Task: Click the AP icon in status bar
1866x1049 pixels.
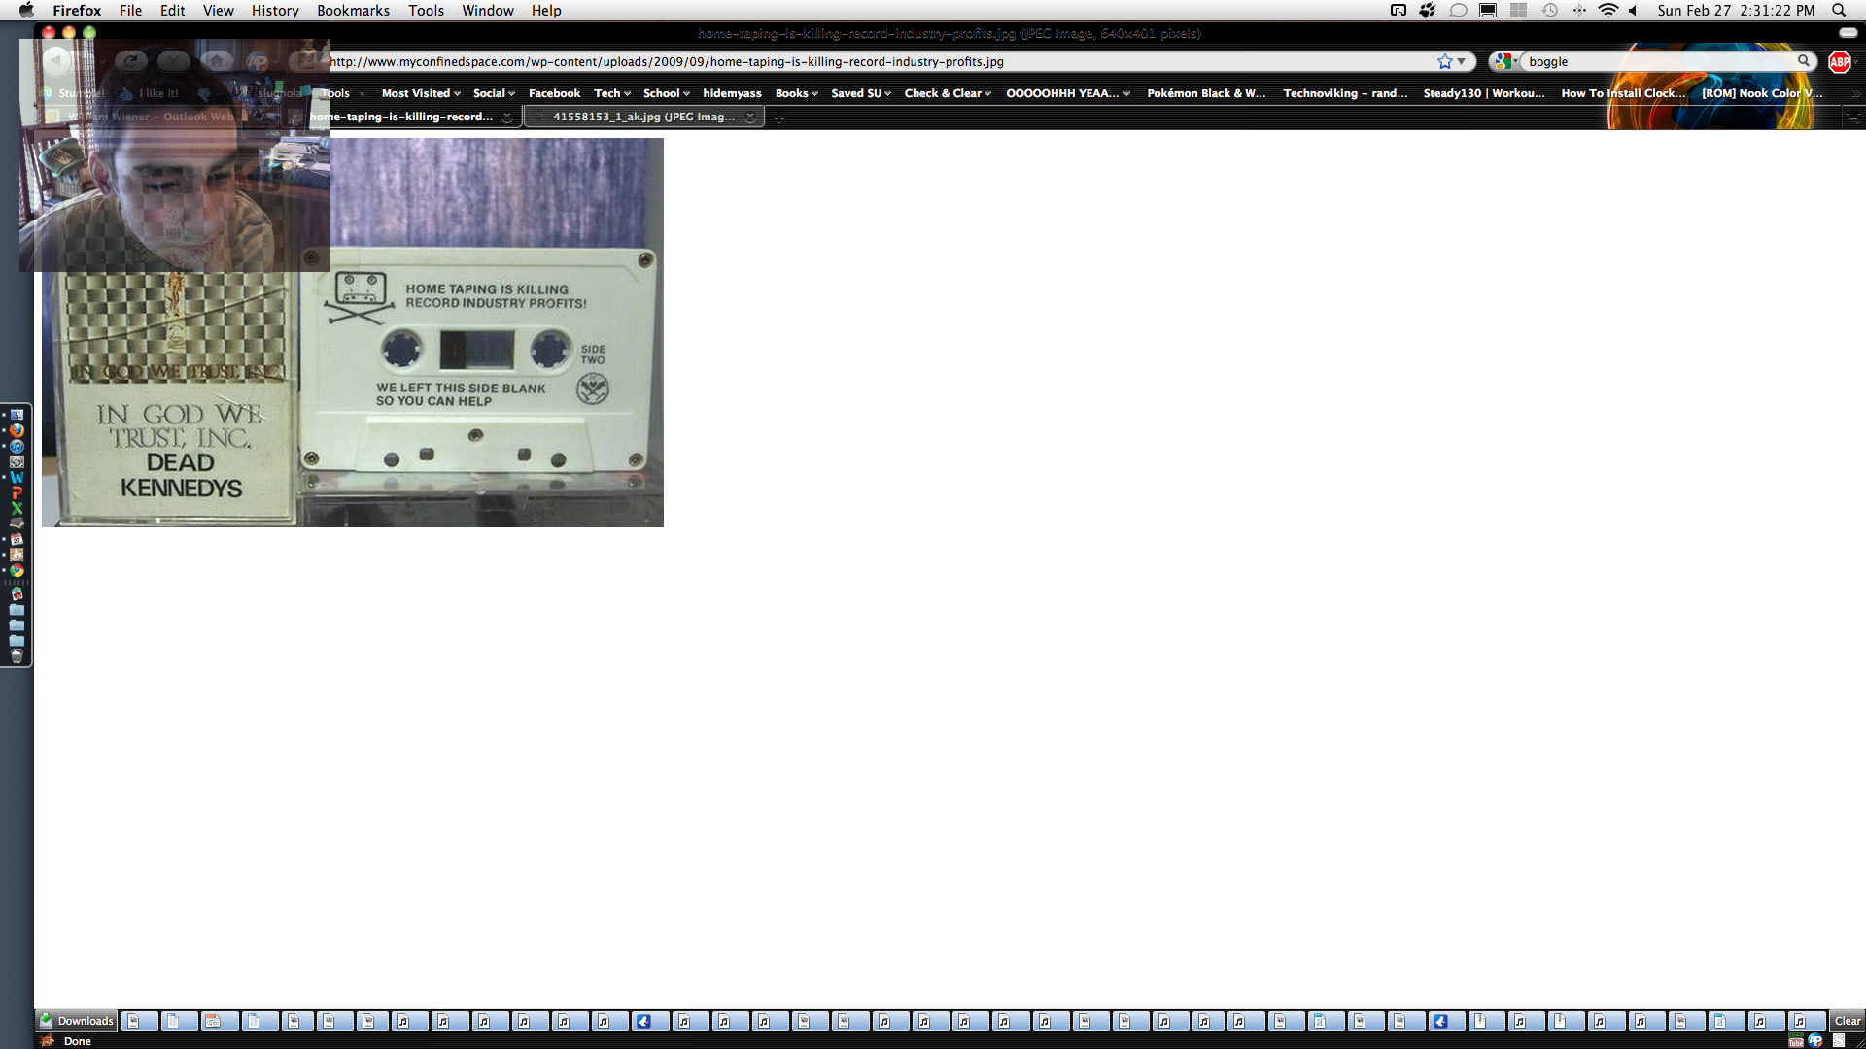Action: [x=1815, y=1041]
